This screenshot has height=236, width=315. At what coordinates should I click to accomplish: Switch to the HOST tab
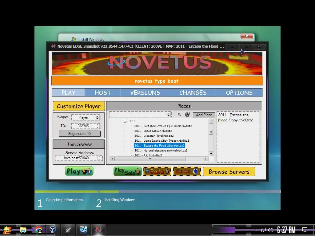click(x=103, y=92)
